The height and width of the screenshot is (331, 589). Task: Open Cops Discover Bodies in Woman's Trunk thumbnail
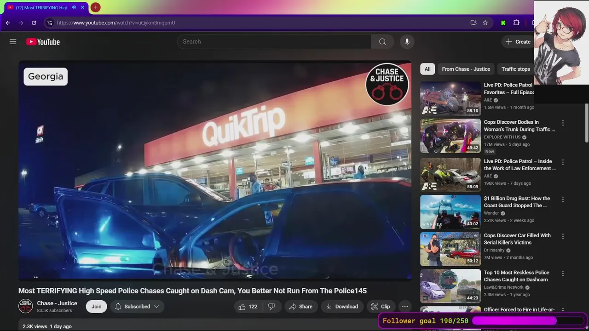[450, 136]
